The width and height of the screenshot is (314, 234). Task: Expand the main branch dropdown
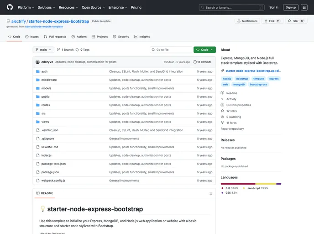pos(43,50)
